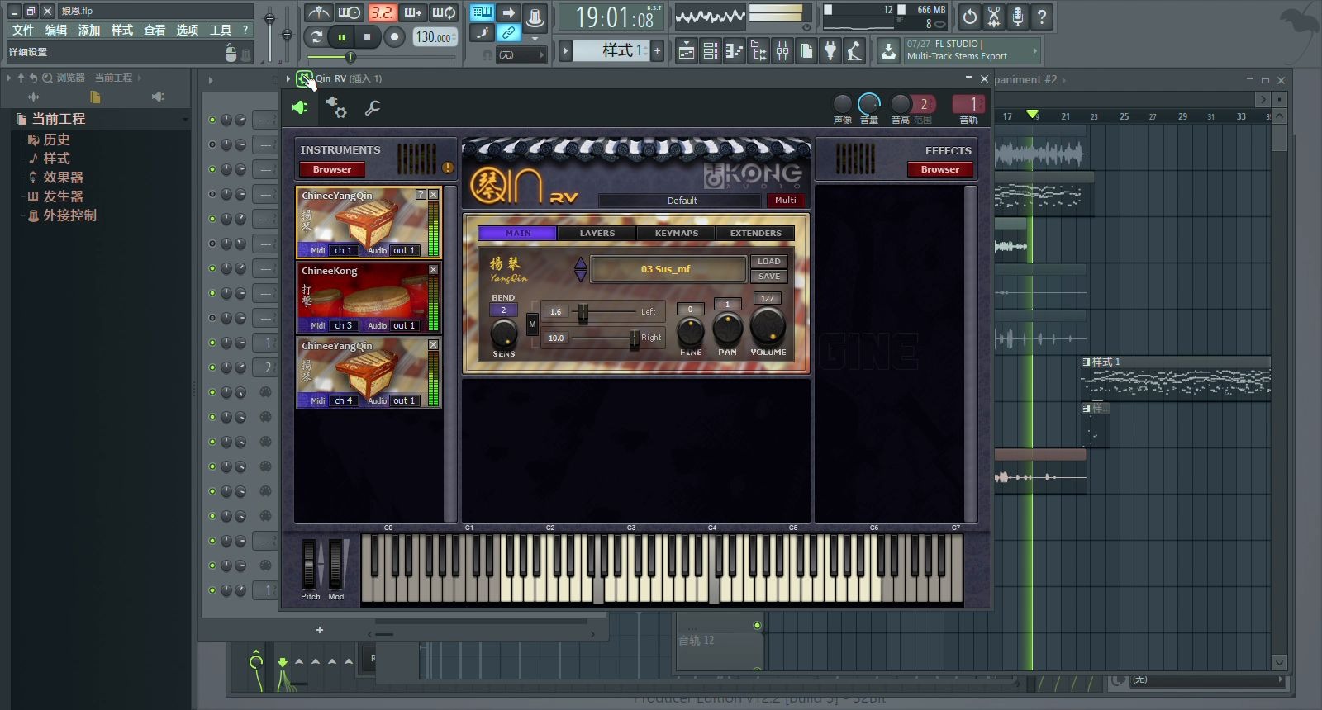The height and width of the screenshot is (710, 1322).
Task: Switch to the KEYMAPS tab
Action: pos(677,234)
